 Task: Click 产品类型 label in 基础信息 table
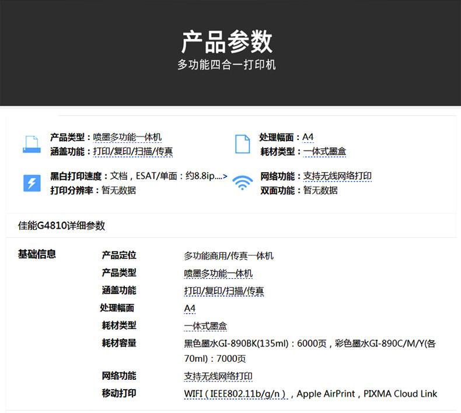pyautogui.click(x=119, y=273)
